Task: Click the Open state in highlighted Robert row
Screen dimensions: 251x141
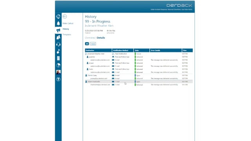Action: click(x=138, y=82)
